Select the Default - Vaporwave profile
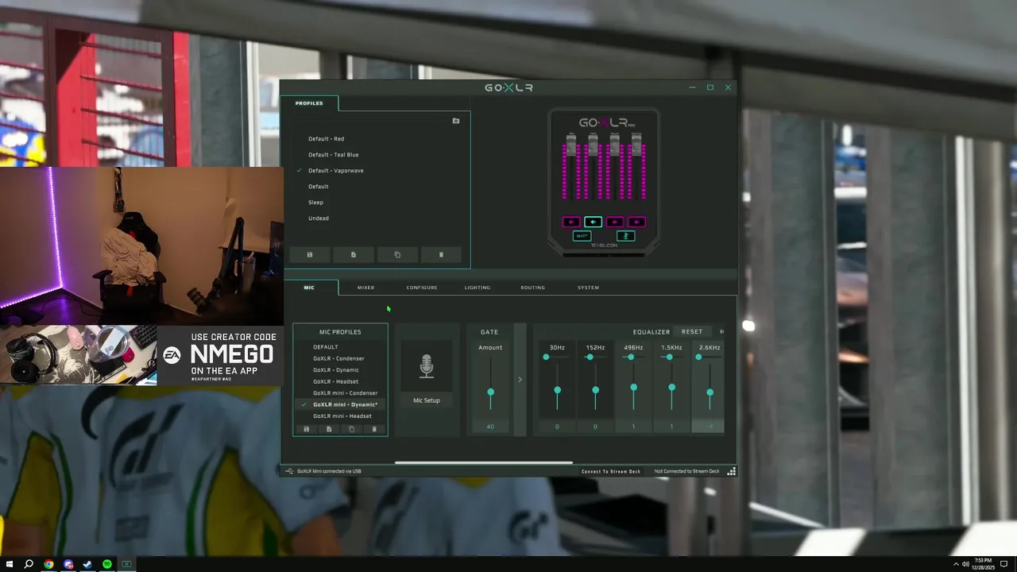The height and width of the screenshot is (572, 1017). tap(336, 171)
